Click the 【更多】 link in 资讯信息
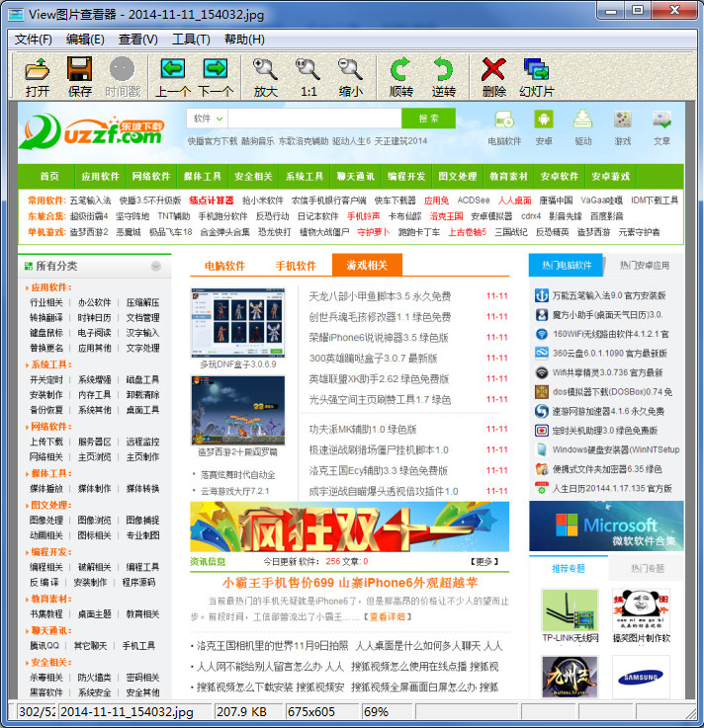Viewport: 704px width, 728px height. click(484, 561)
